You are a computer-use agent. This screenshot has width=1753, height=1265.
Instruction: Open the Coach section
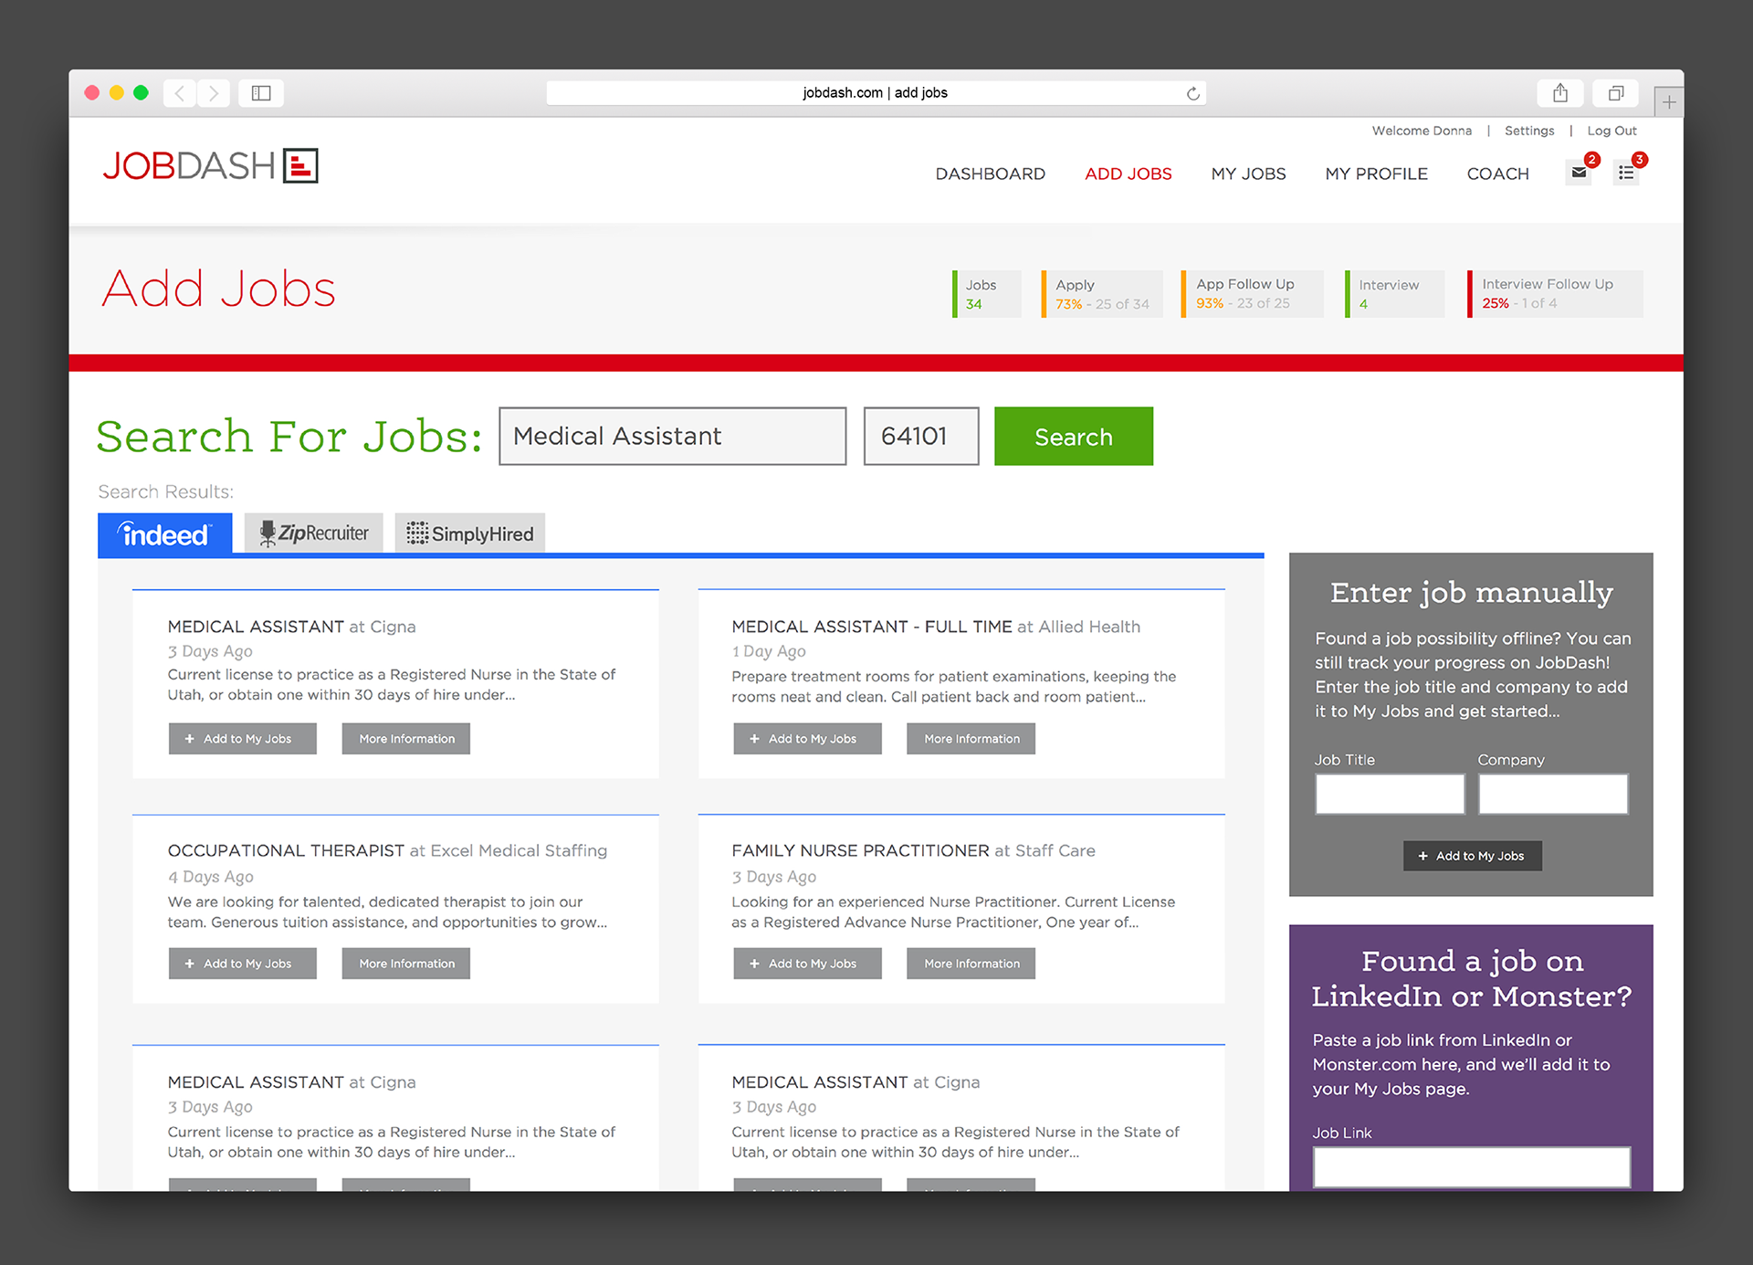click(x=1497, y=174)
